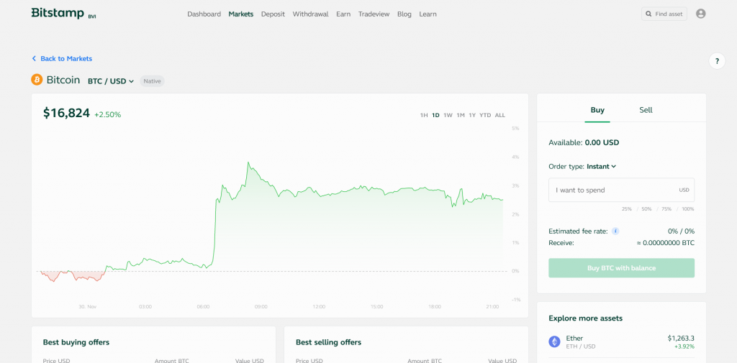Click the Ether asset icon
Image resolution: width=737 pixels, height=363 pixels.
click(555, 342)
